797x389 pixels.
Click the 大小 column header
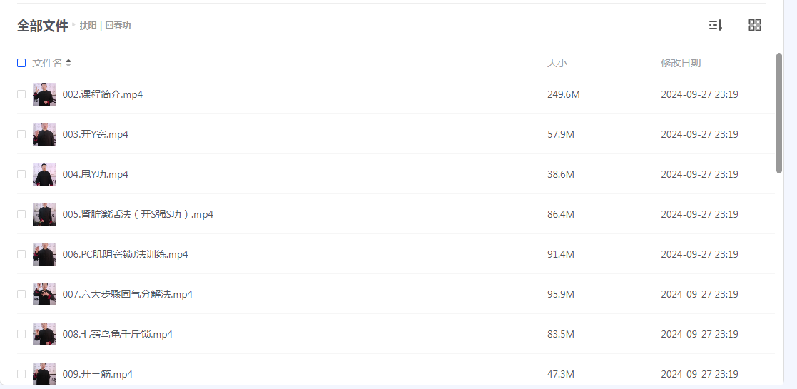click(x=557, y=63)
